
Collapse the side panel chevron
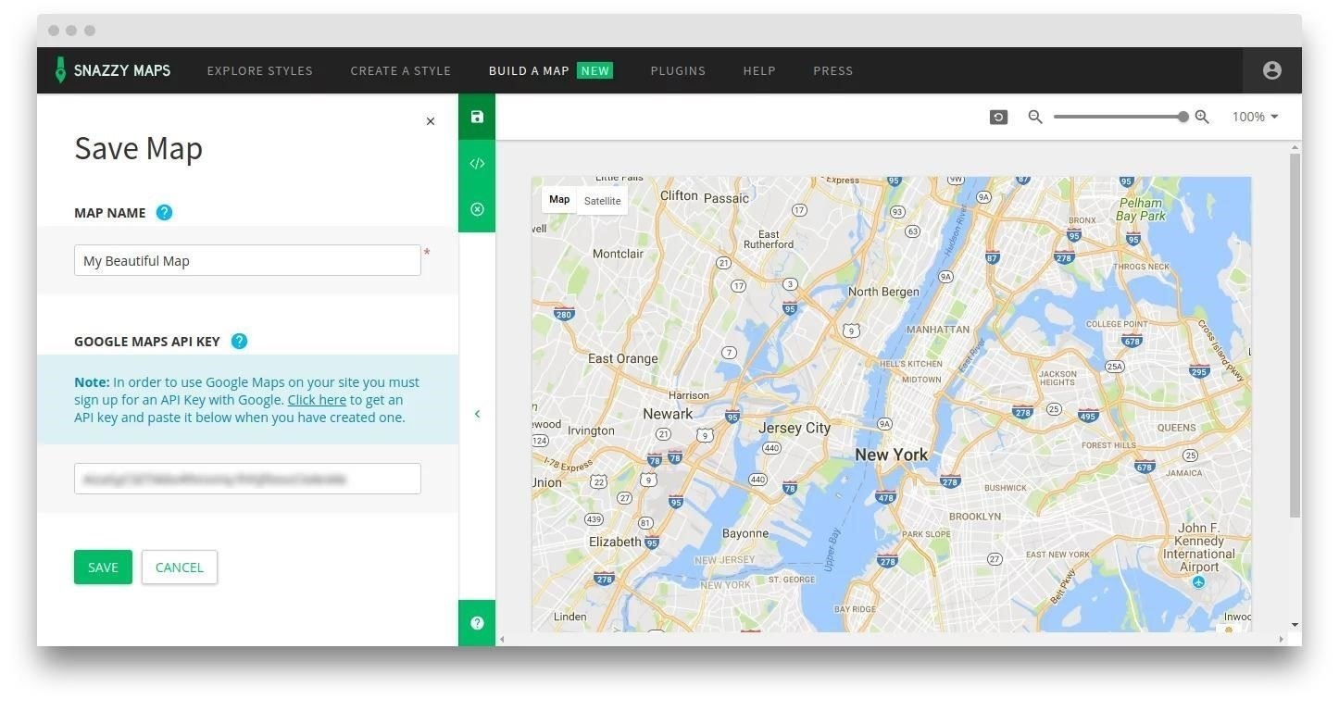click(x=477, y=414)
